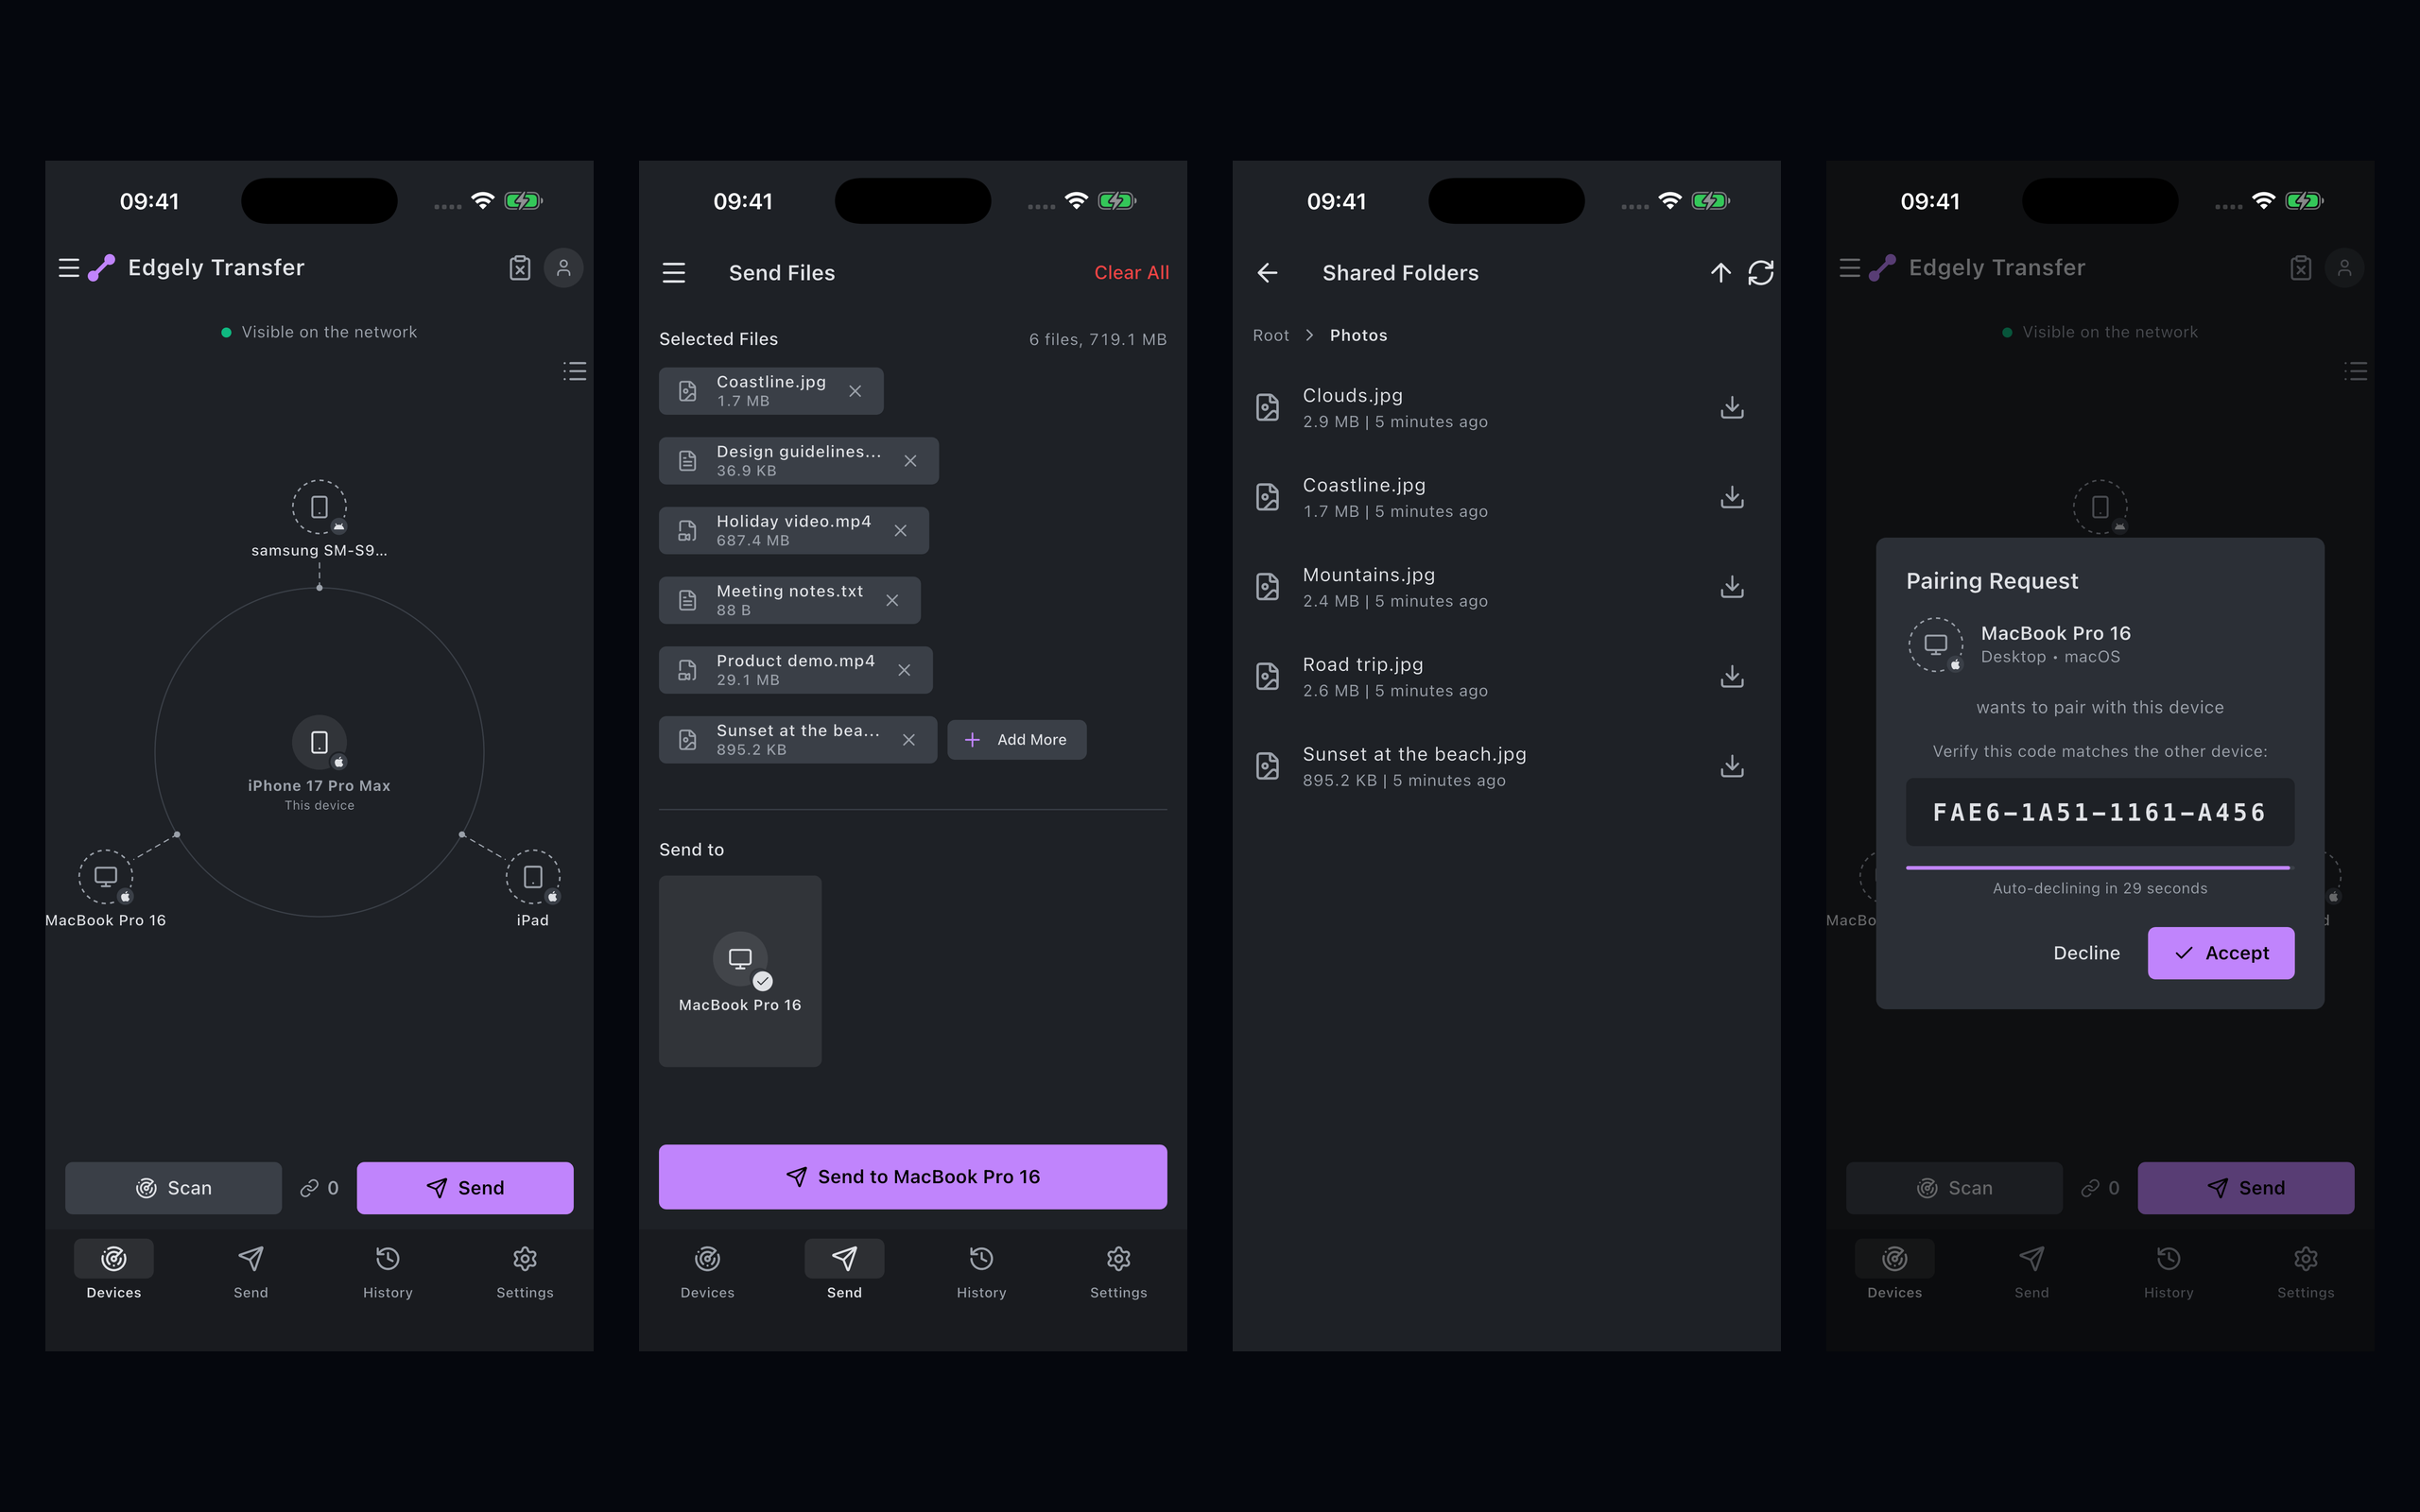Download Road trip.jpg

tap(1732, 677)
